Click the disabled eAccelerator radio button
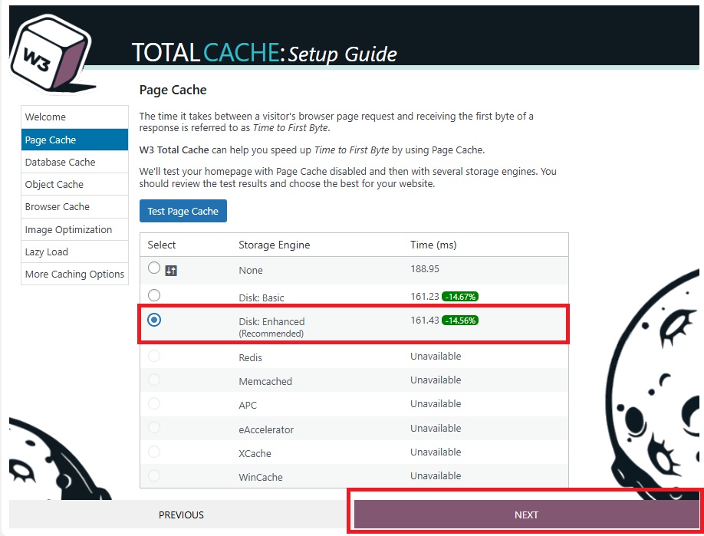 point(154,427)
